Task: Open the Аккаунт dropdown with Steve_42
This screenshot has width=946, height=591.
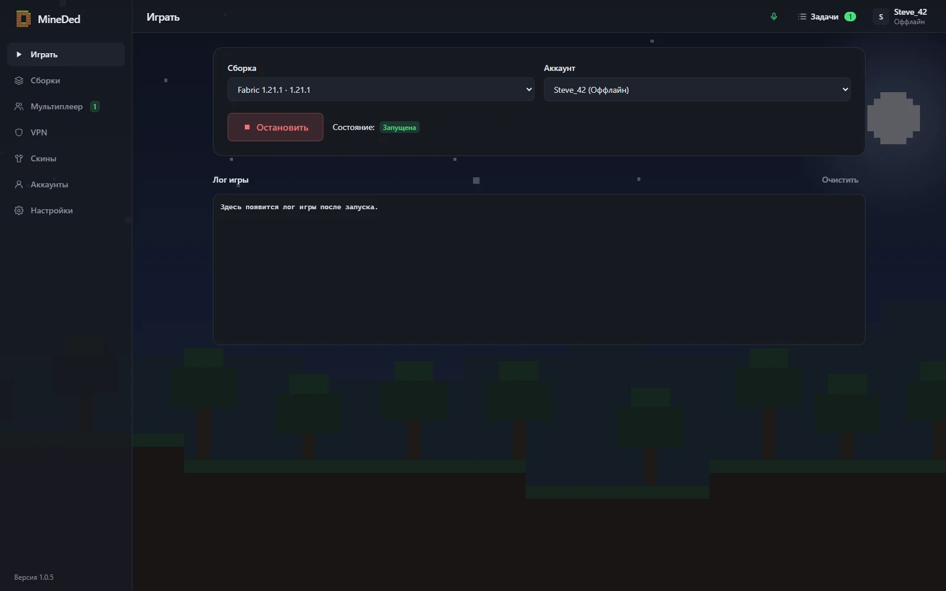Action: tap(697, 89)
